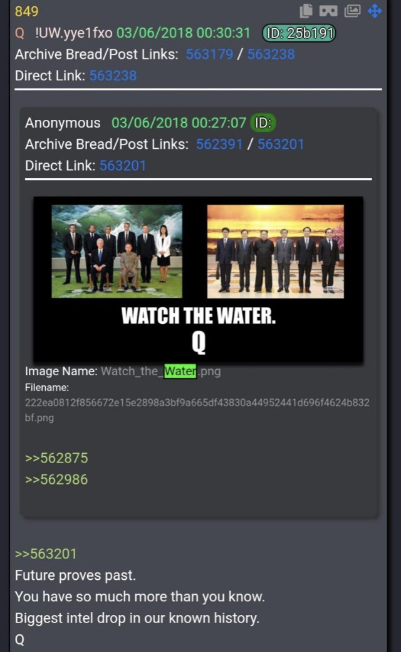Follow reply reference >>562875
The height and width of the screenshot is (652, 401).
[x=56, y=458]
